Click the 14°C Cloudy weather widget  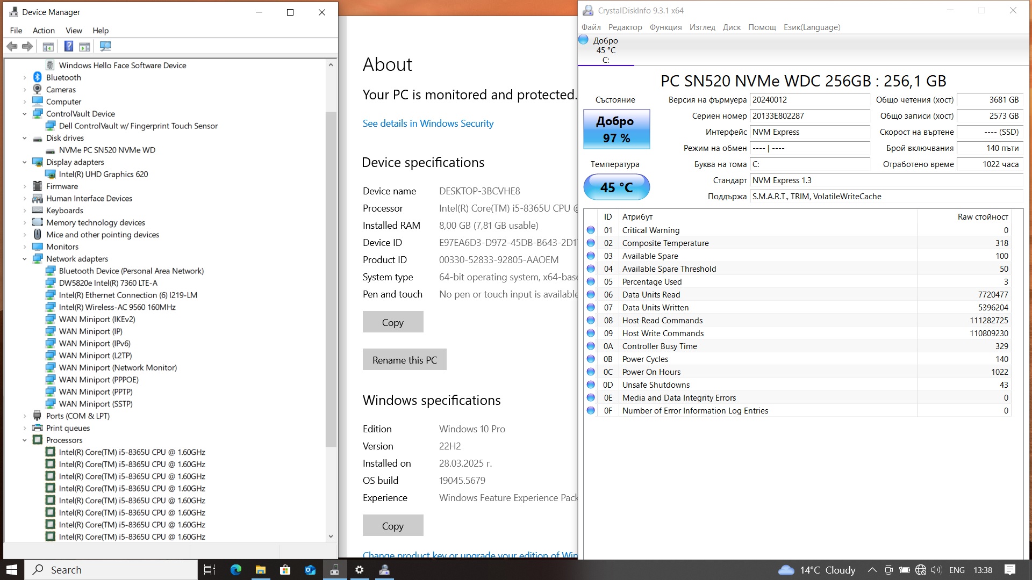click(x=817, y=570)
